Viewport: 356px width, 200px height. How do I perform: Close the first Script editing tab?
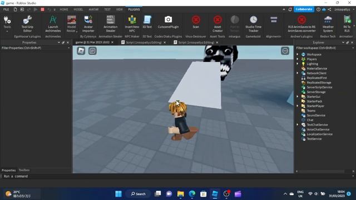[x=165, y=42]
